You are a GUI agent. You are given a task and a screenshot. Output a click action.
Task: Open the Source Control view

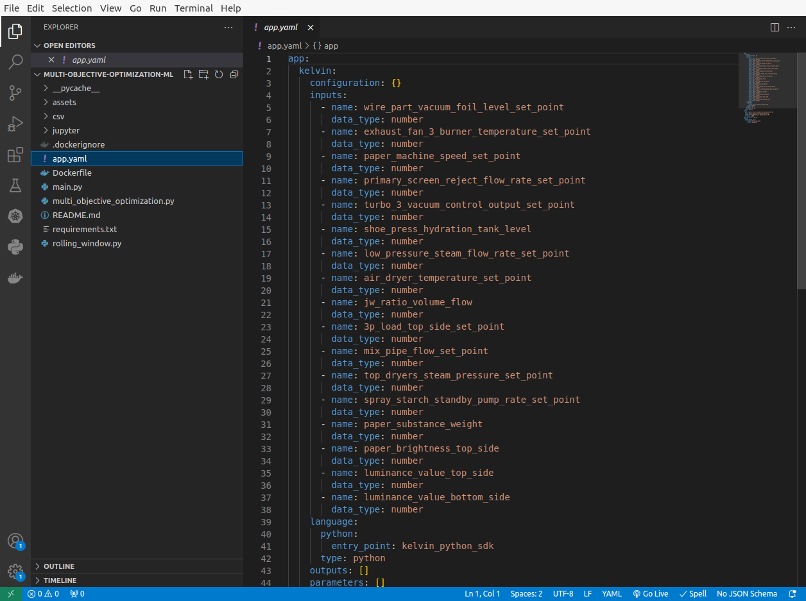[15, 93]
